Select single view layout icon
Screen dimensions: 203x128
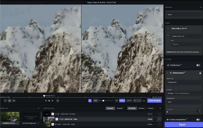(5, 101)
